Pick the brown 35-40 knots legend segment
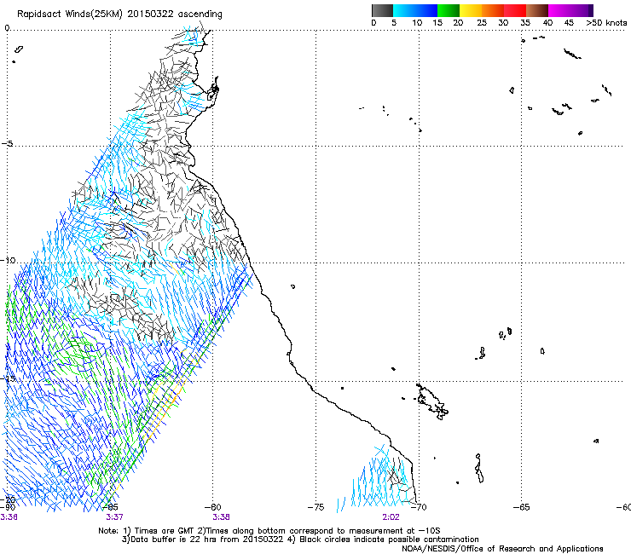The width and height of the screenshot is (631, 554). (537, 10)
